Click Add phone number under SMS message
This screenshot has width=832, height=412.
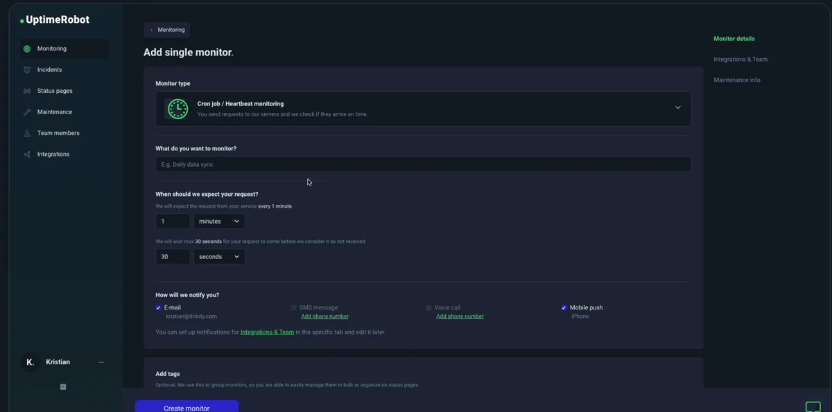(324, 316)
